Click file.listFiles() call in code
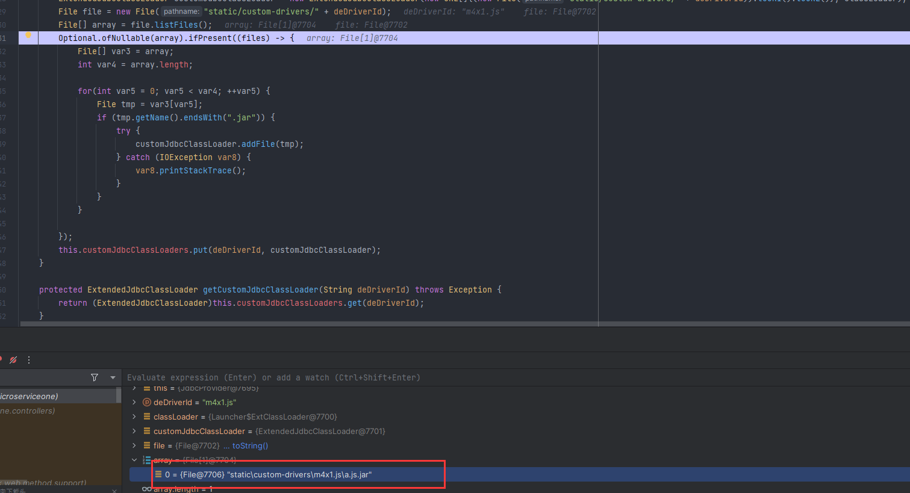910x493 pixels. [x=169, y=25]
